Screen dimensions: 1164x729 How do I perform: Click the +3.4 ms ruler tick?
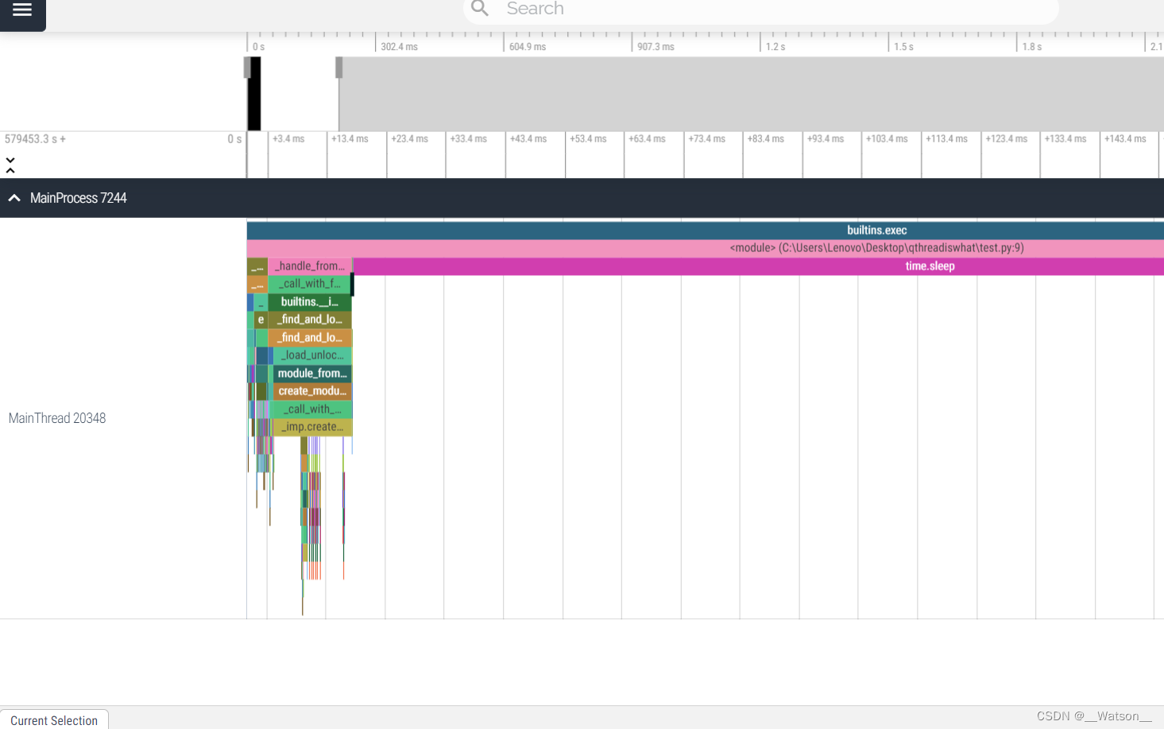coord(288,139)
